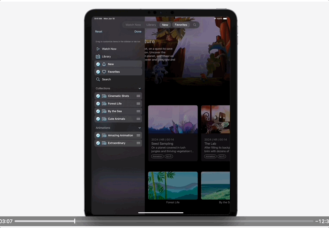
Task: Click the home indicator bar
Action: [x=161, y=213]
